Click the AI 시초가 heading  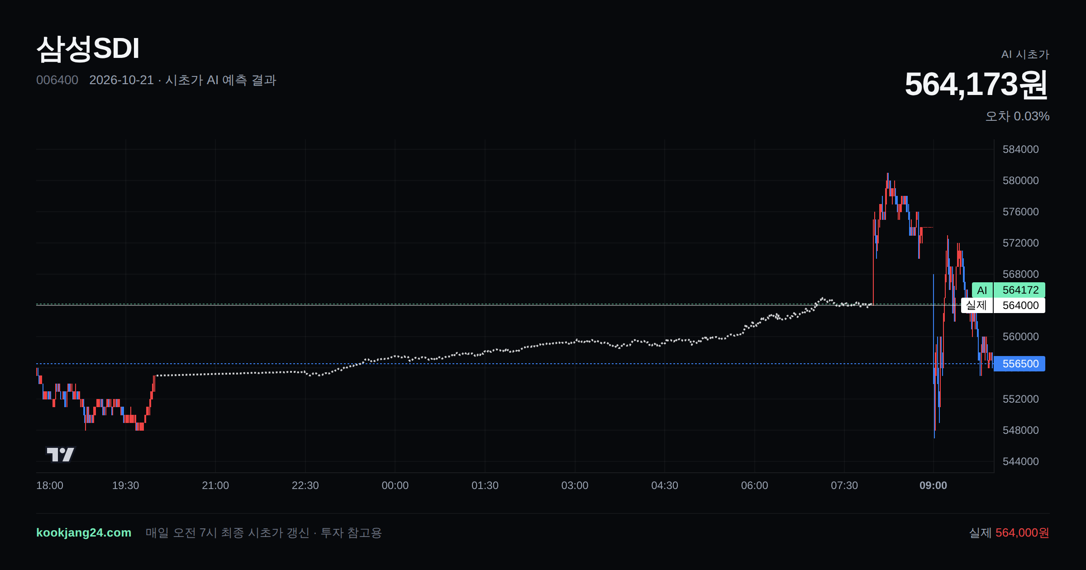pos(1025,54)
